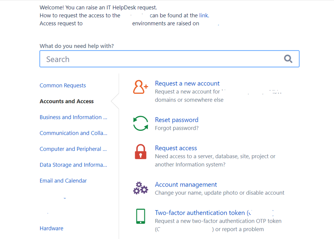Image resolution: width=334 pixels, height=239 pixels.
Task: Click the green phone token icon
Action: [x=140, y=216]
